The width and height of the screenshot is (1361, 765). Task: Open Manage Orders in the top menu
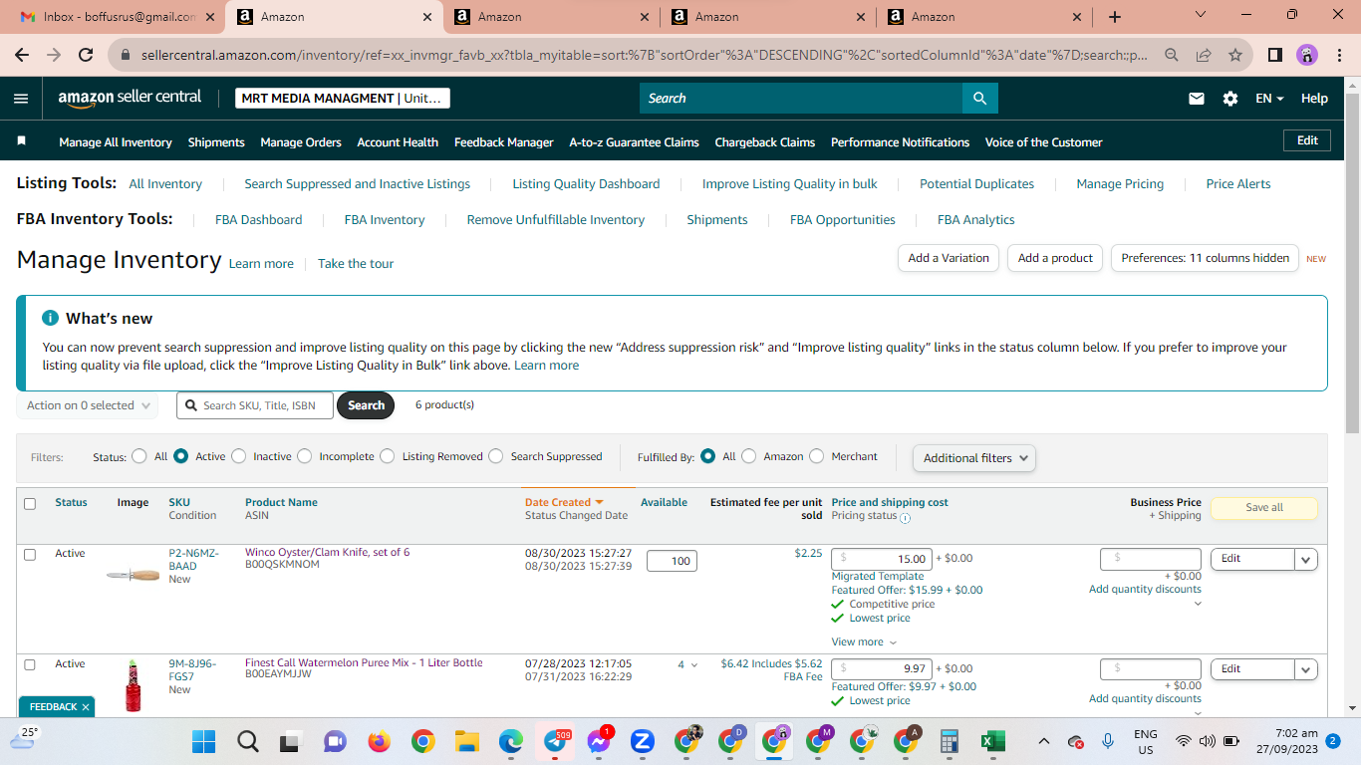301,142
